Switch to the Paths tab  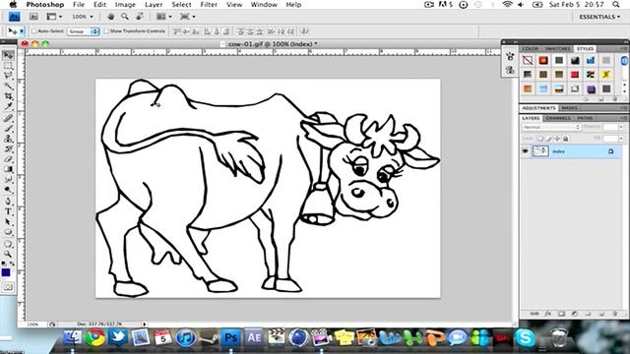pos(585,118)
